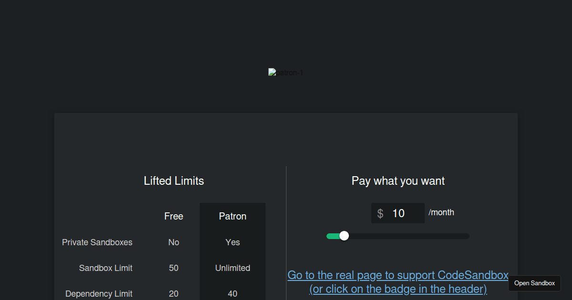The image size is (572, 300).
Task: Click the 40 value in the Patron column
Action: pos(233,294)
